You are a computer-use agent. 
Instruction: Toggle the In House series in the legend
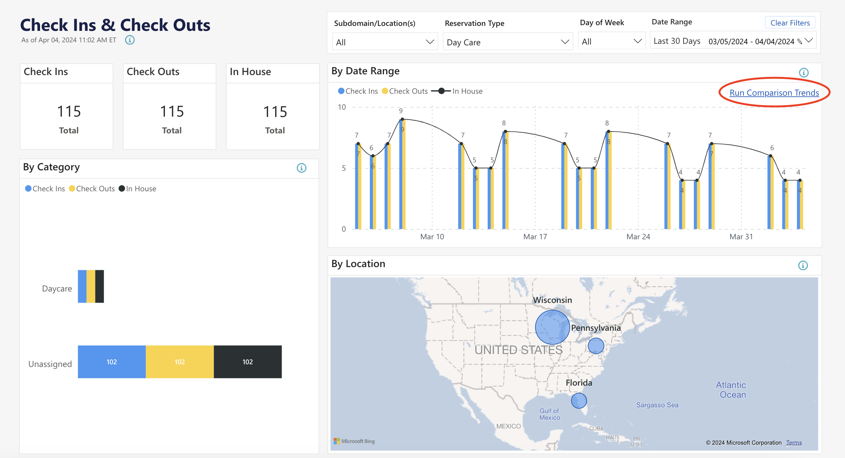coord(441,91)
